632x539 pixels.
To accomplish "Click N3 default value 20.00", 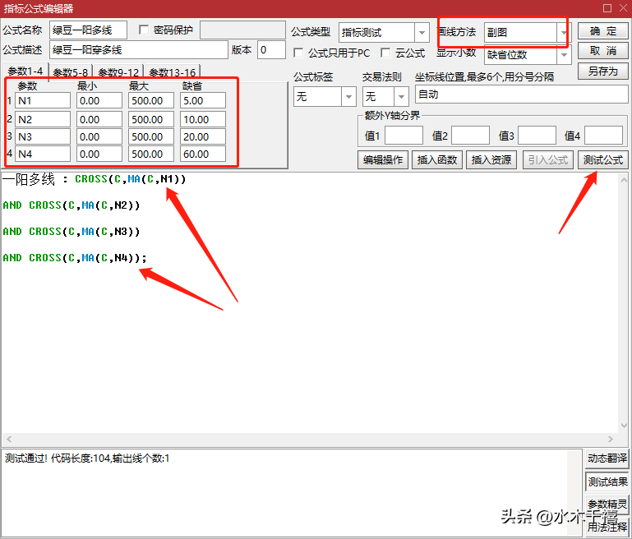I will (203, 137).
